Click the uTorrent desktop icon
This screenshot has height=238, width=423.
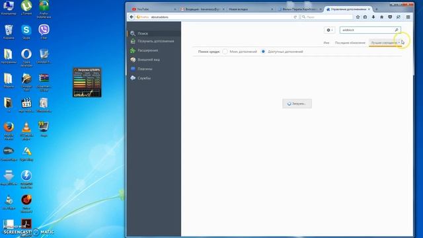pos(26,8)
